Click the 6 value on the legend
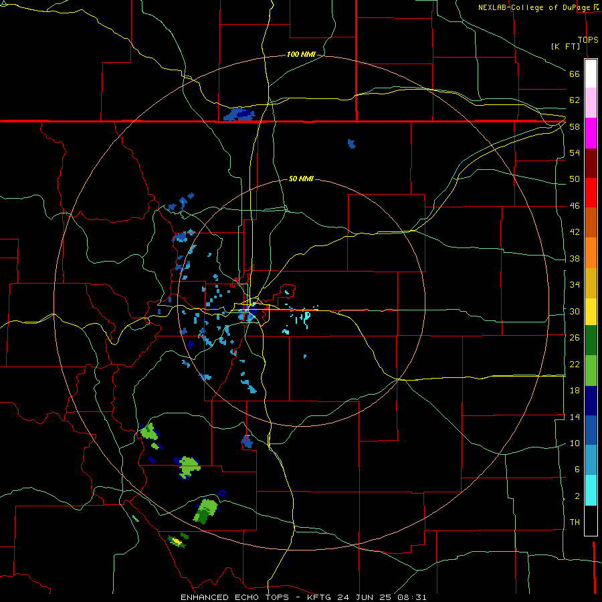Viewport: 602px width, 602px height. pos(577,469)
